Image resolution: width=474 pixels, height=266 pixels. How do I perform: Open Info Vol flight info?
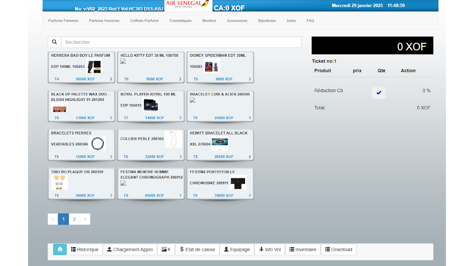tap(270, 249)
